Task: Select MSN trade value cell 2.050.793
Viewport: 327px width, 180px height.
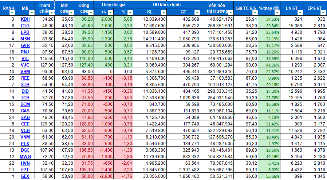Action: pos(183,39)
